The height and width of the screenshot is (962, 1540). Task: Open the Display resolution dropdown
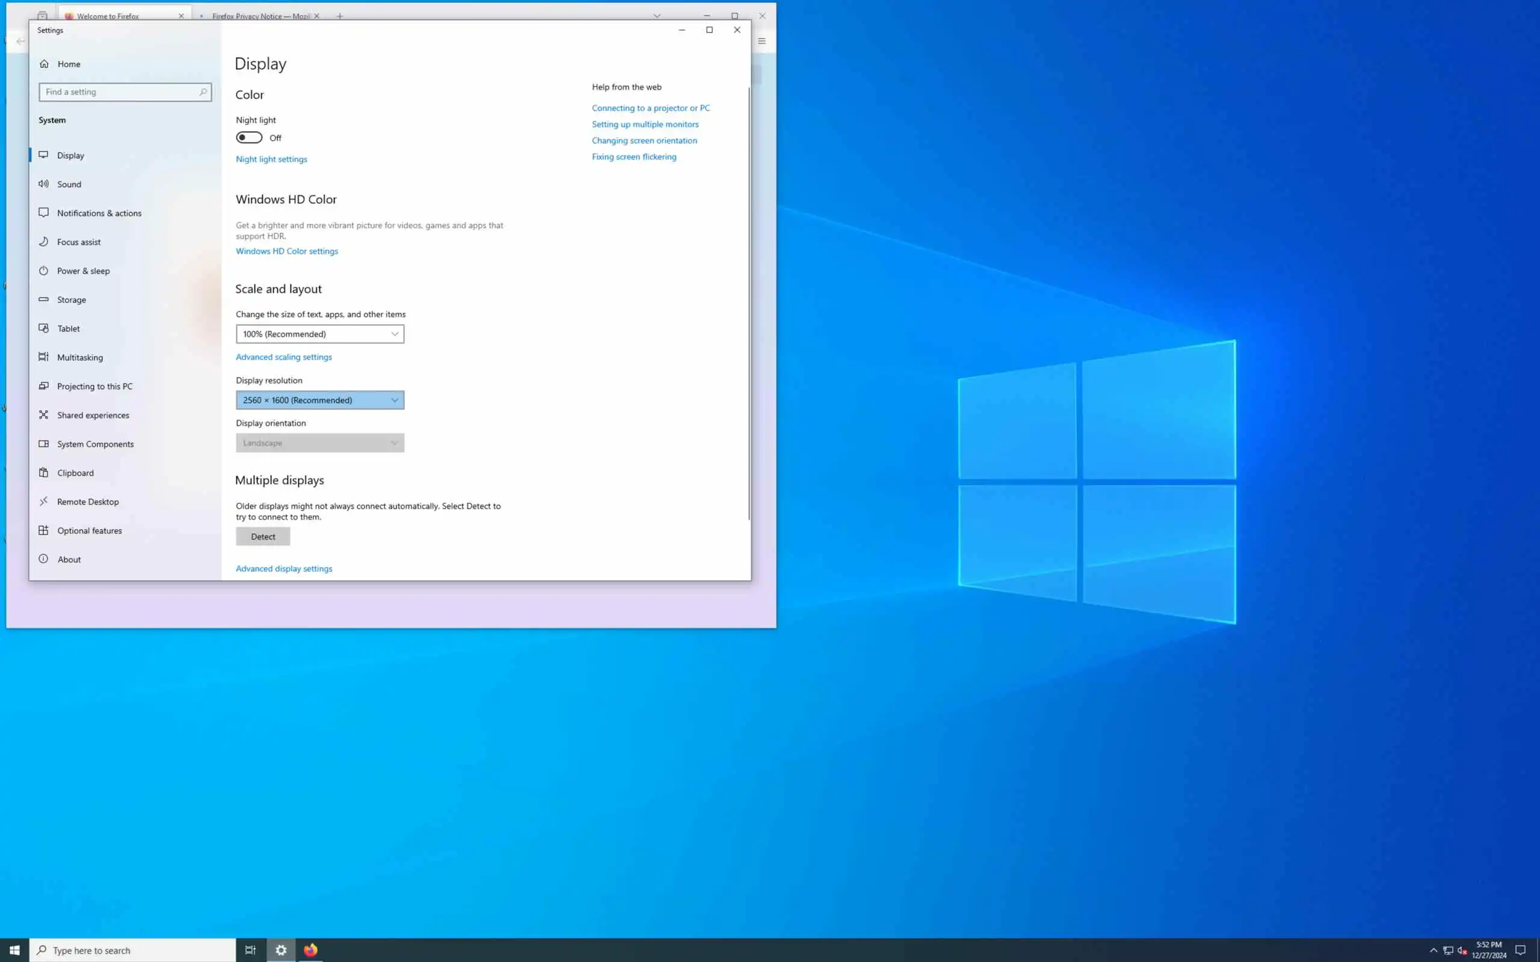click(x=319, y=400)
